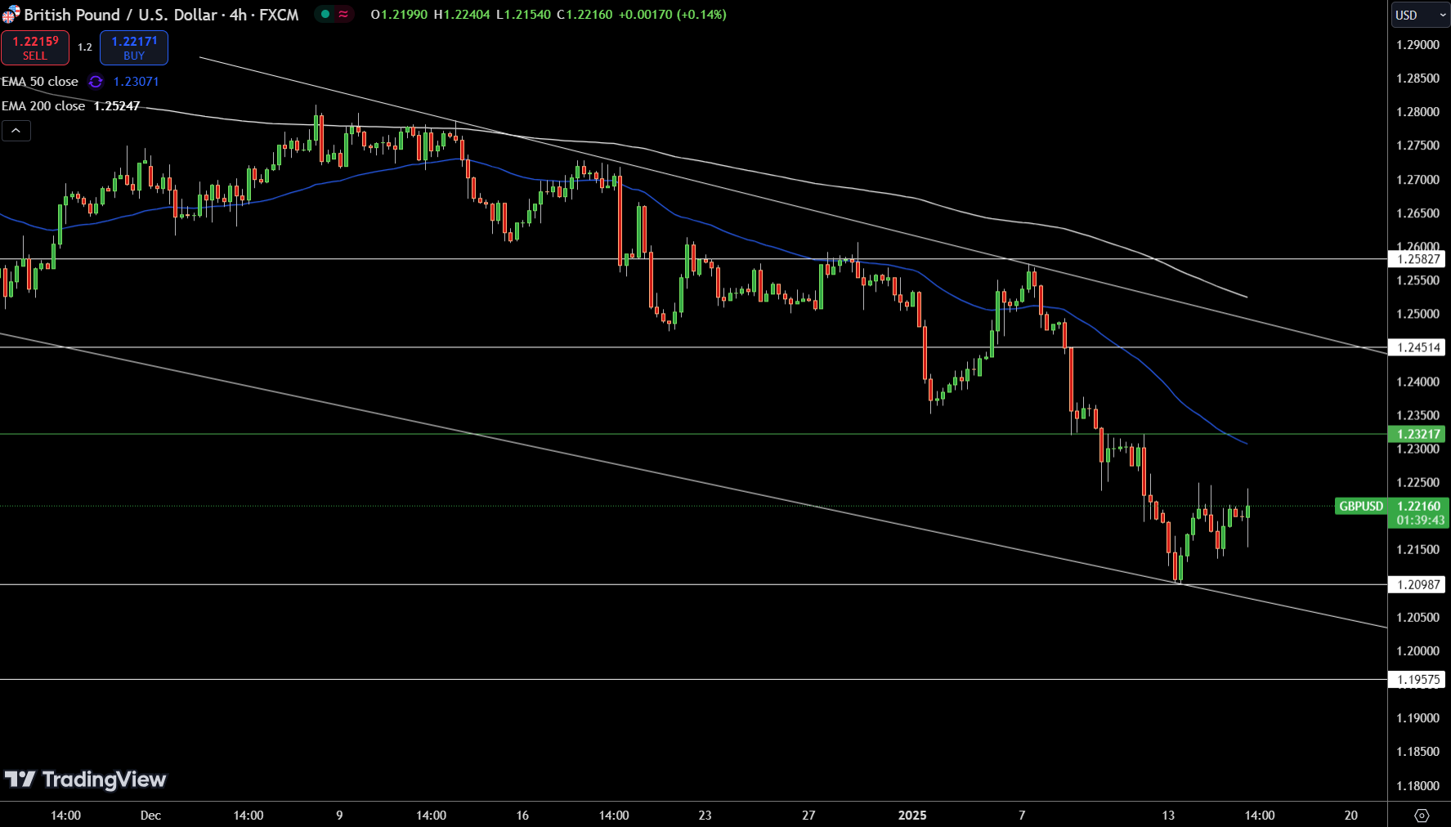The width and height of the screenshot is (1451, 827).
Task: Click the 1.2 spread value between buttons
Action: pyautogui.click(x=85, y=47)
